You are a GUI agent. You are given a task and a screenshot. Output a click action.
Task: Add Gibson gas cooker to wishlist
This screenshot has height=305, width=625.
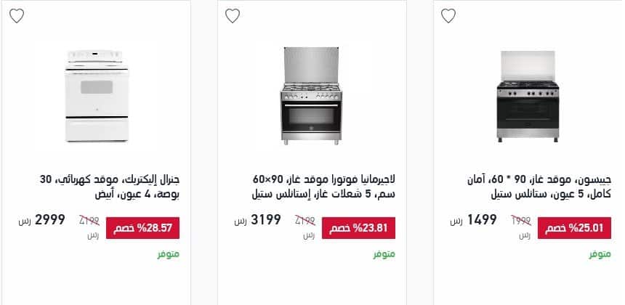pyautogui.click(x=448, y=16)
